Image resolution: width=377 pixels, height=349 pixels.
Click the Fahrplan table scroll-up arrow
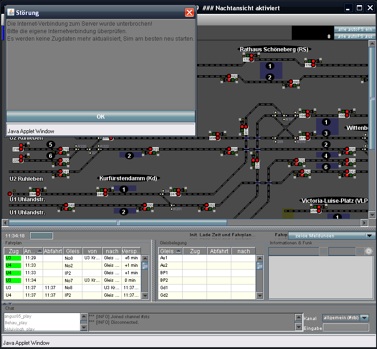(x=145, y=258)
